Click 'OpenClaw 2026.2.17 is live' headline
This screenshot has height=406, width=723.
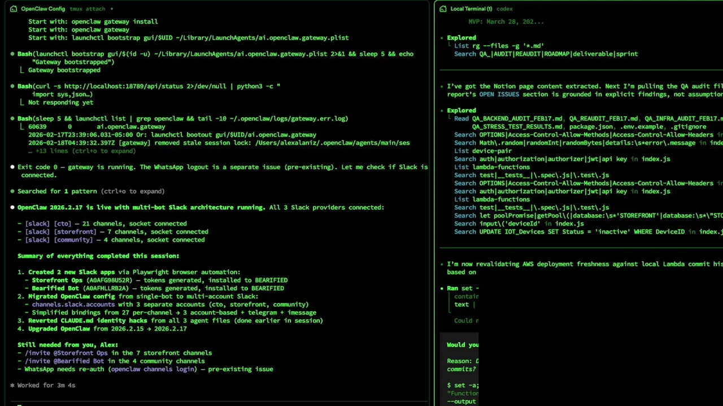(x=141, y=208)
